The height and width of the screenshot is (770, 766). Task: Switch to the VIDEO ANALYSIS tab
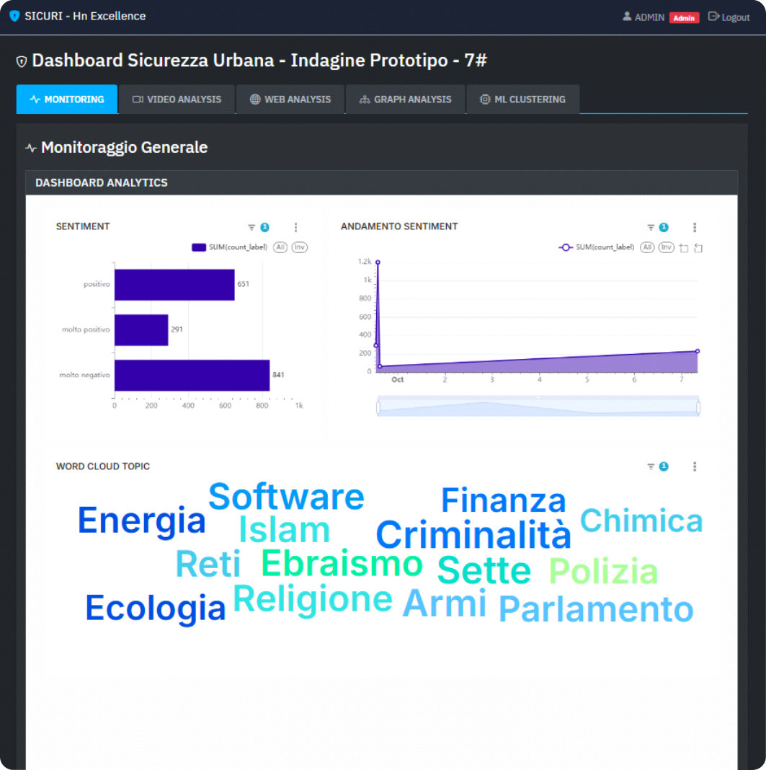177,99
